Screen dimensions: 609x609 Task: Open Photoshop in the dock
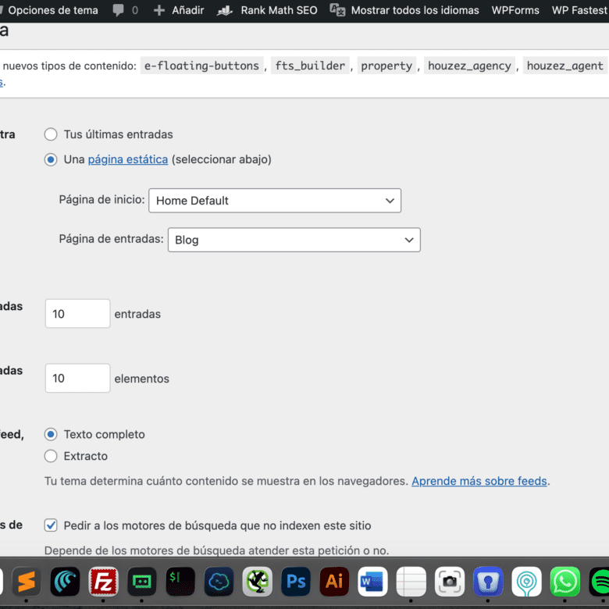[296, 582]
